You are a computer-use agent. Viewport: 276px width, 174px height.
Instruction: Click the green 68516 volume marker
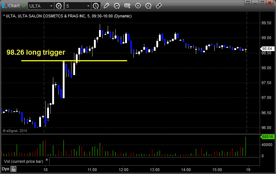point(267,137)
